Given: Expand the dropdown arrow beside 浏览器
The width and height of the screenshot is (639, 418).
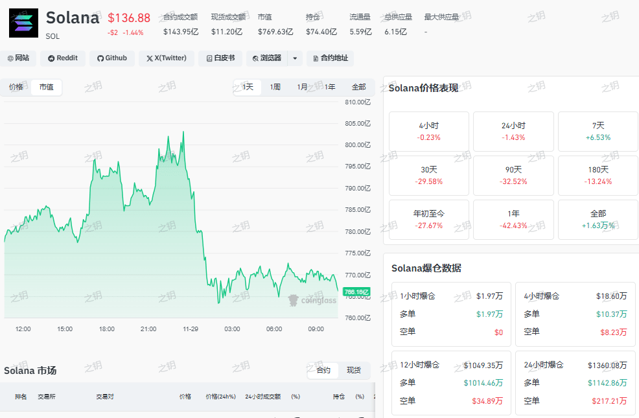Looking at the screenshot, I should (x=295, y=58).
